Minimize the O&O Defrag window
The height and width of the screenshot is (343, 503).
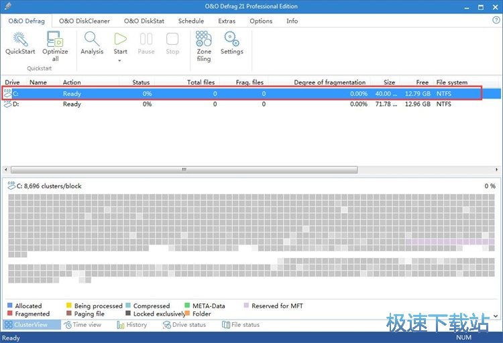tap(467, 7)
